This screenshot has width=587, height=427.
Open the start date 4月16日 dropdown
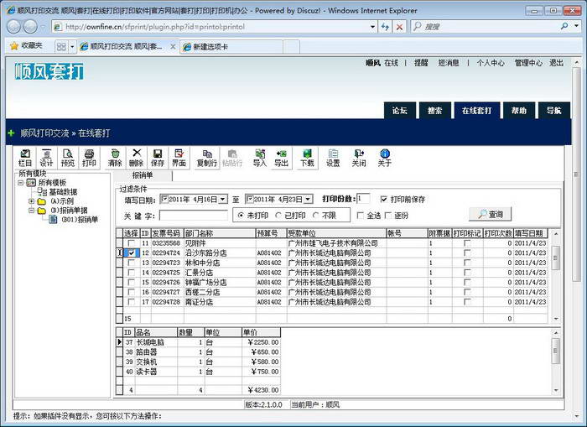[223, 200]
